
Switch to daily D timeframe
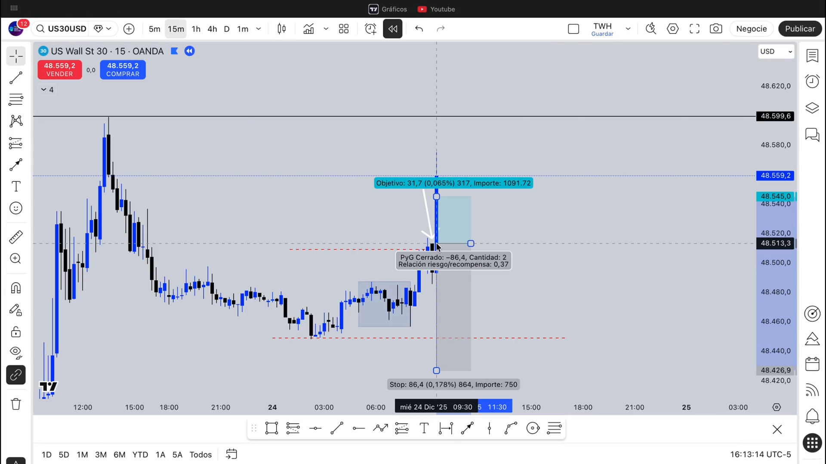(x=227, y=29)
